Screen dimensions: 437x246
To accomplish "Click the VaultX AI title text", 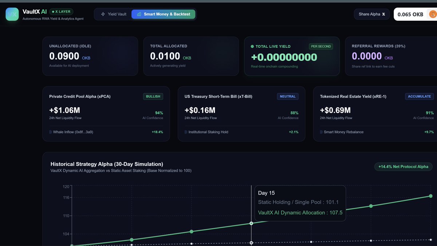I will [35, 12].
